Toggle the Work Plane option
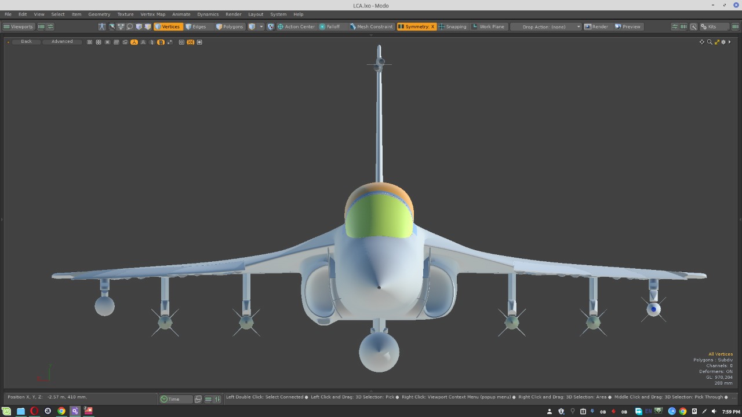 pyautogui.click(x=489, y=27)
